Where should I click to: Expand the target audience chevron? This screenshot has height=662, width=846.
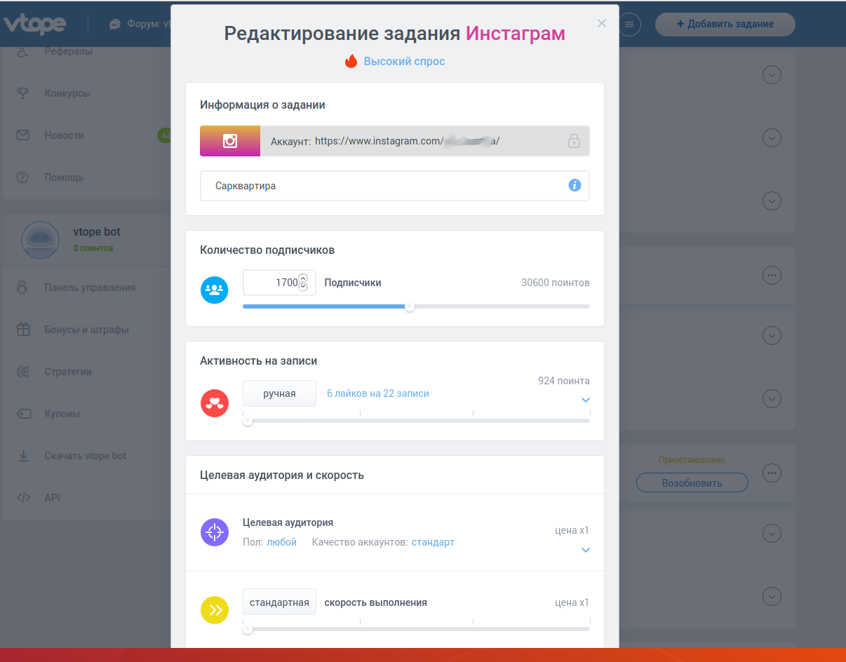point(586,550)
